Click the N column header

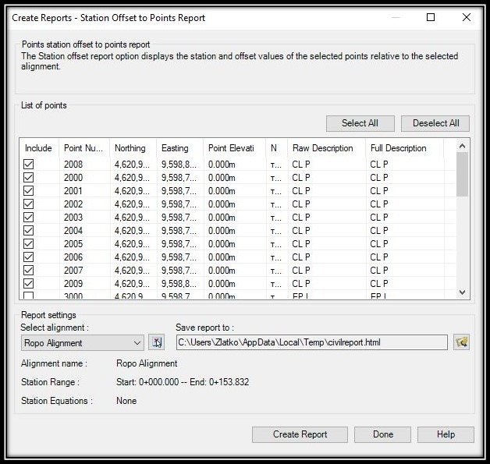pos(276,148)
